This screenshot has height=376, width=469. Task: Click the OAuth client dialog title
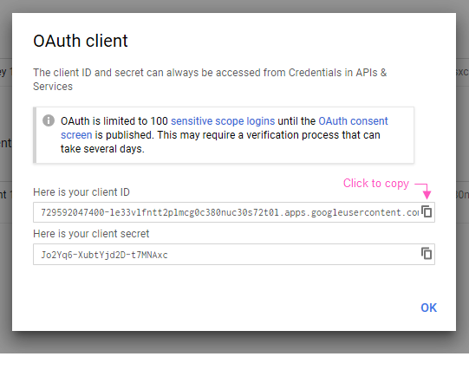point(81,41)
